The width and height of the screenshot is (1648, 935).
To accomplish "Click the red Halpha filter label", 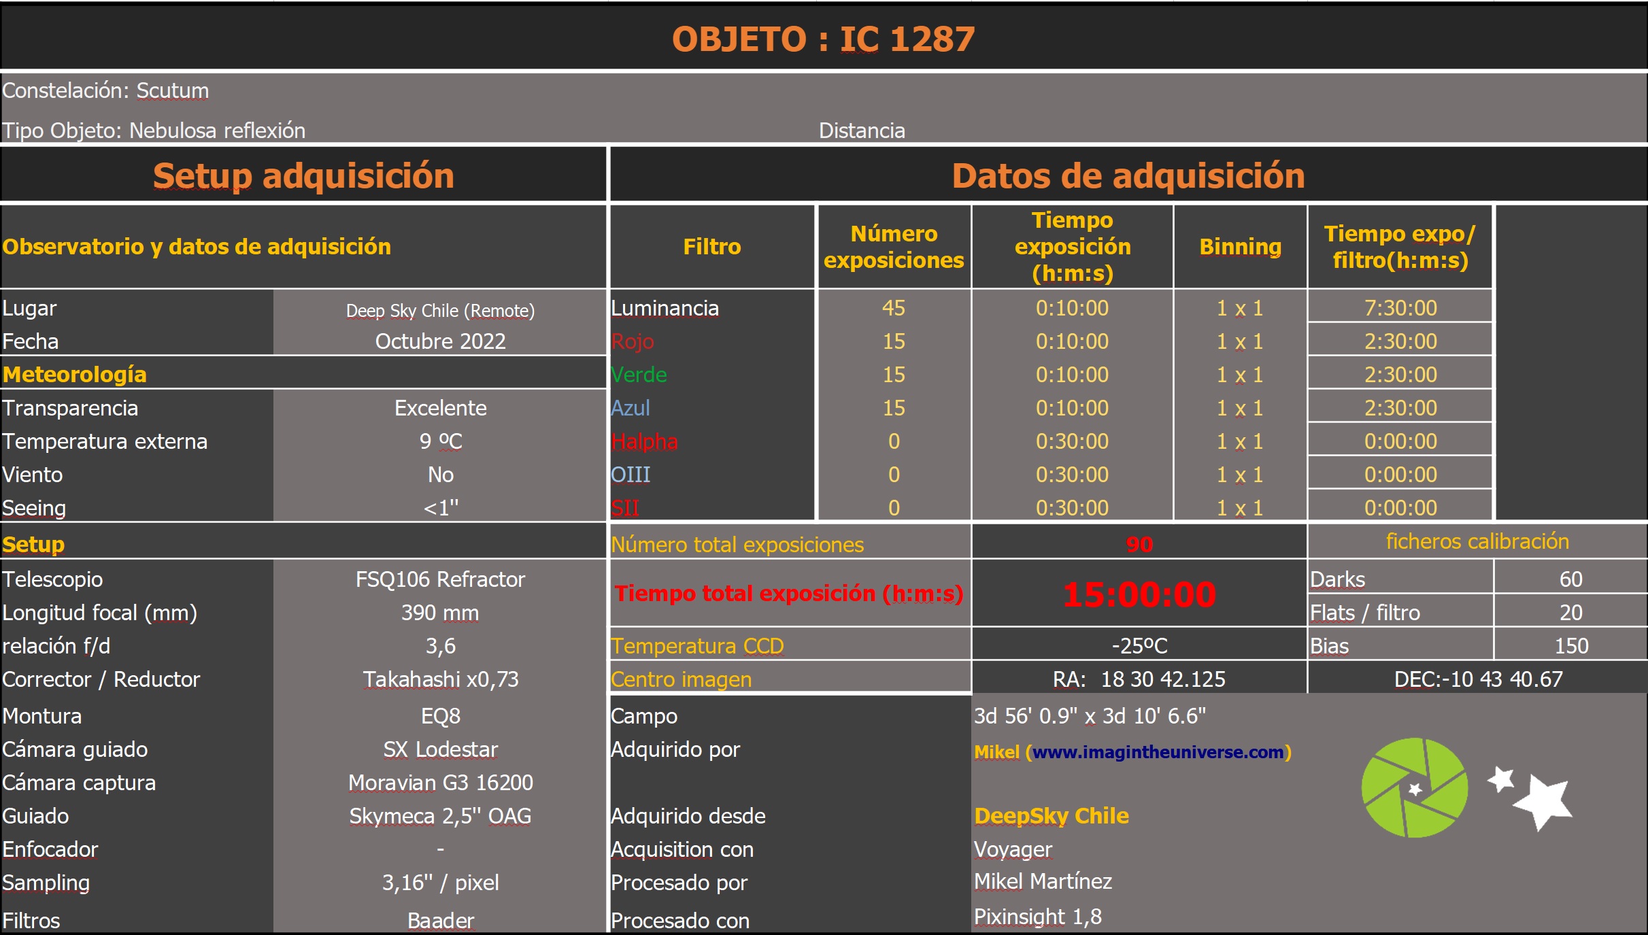I will (x=644, y=441).
